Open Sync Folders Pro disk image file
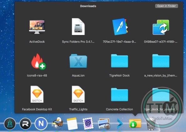The height and width of the screenshot is (132, 186). pos(78,27)
